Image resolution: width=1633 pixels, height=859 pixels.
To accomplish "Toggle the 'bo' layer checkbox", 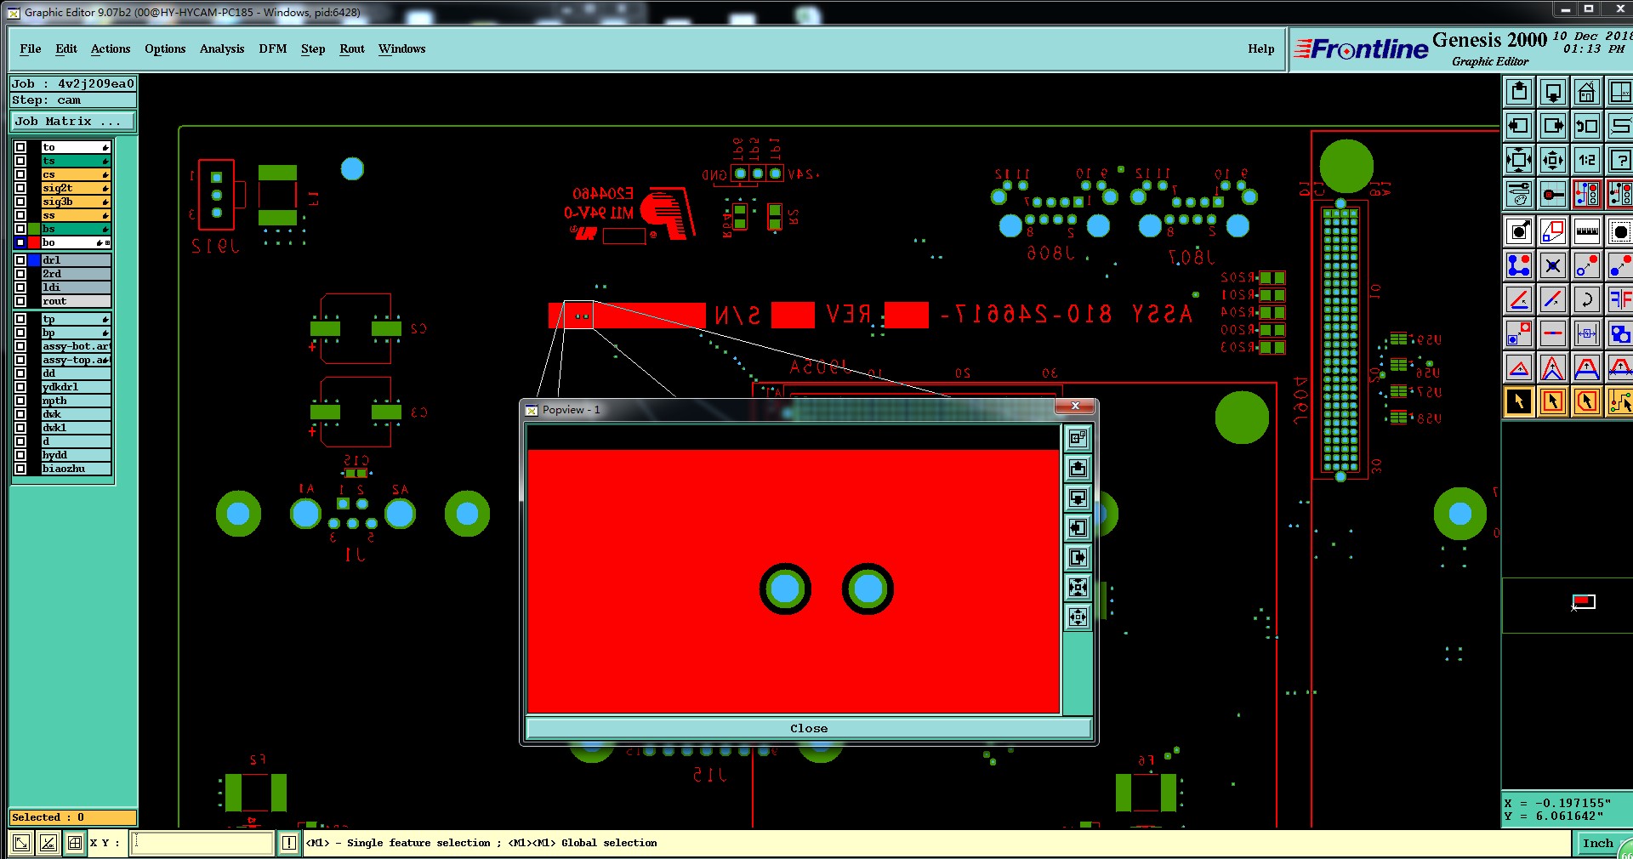I will [20, 242].
